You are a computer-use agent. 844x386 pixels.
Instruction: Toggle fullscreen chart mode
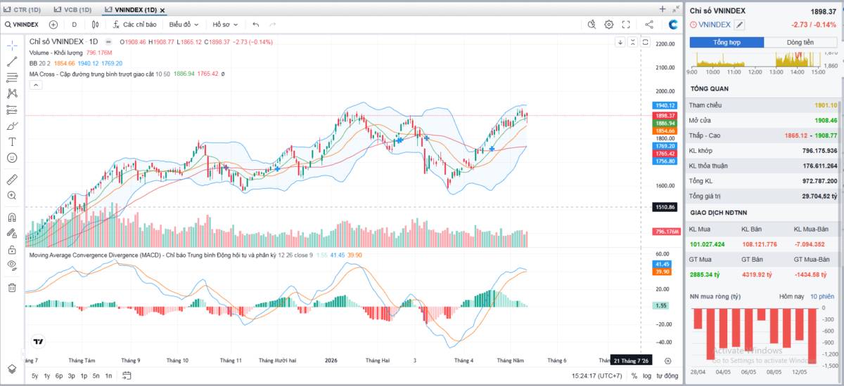(626, 25)
